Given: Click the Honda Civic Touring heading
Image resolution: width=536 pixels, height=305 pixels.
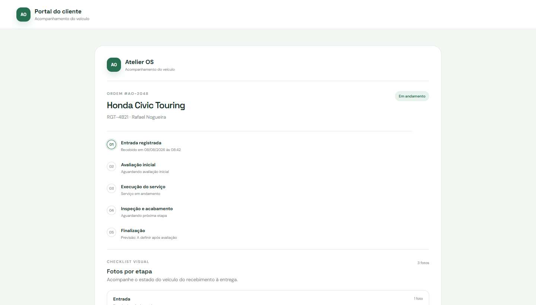Looking at the screenshot, I should (x=146, y=105).
